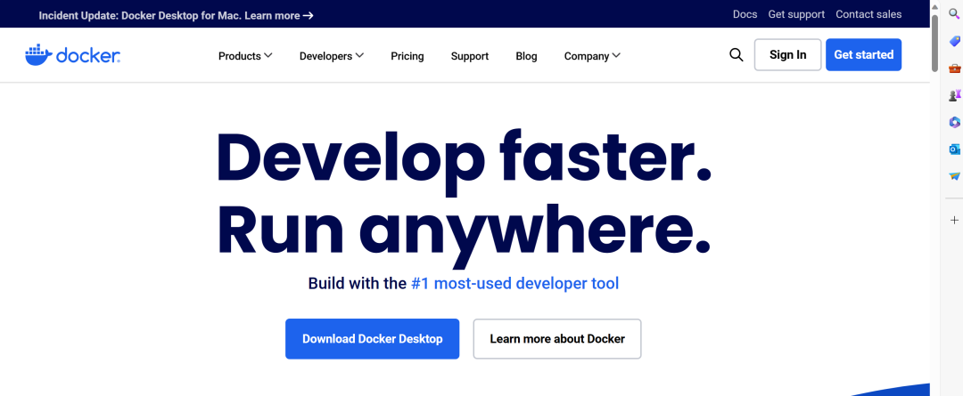Open Edge sidebar Microsoft 365 icon
This screenshot has height=396, width=963.
click(954, 122)
